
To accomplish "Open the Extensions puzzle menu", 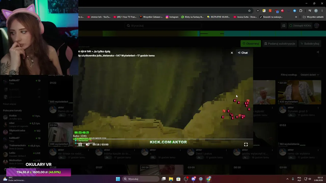I will [301, 11].
